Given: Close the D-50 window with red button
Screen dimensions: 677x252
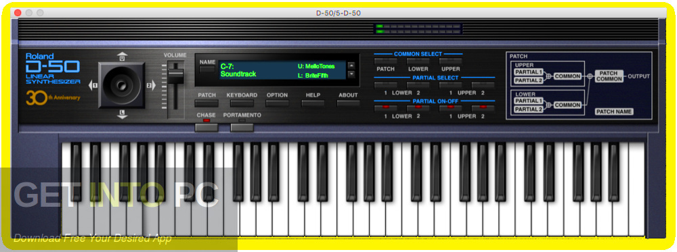Looking at the screenshot, I should [x=18, y=13].
